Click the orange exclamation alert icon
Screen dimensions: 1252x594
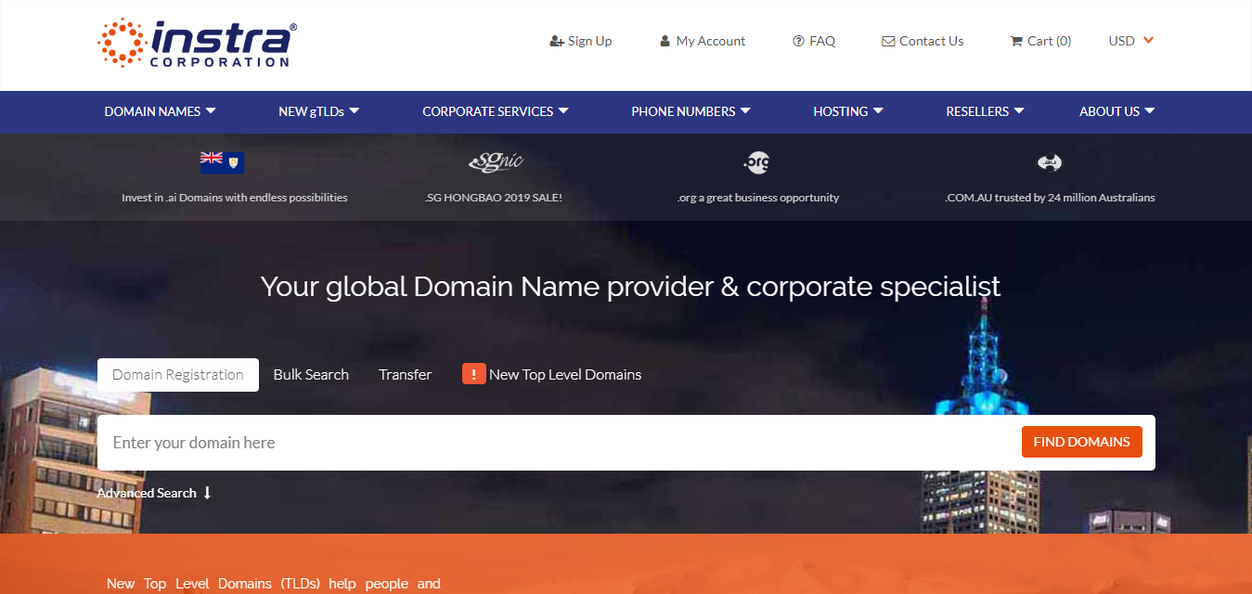(x=473, y=374)
